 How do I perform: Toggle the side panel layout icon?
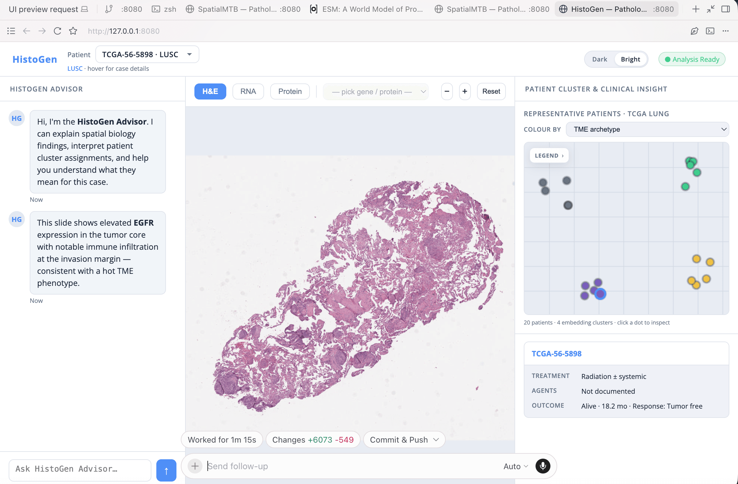pyautogui.click(x=726, y=9)
